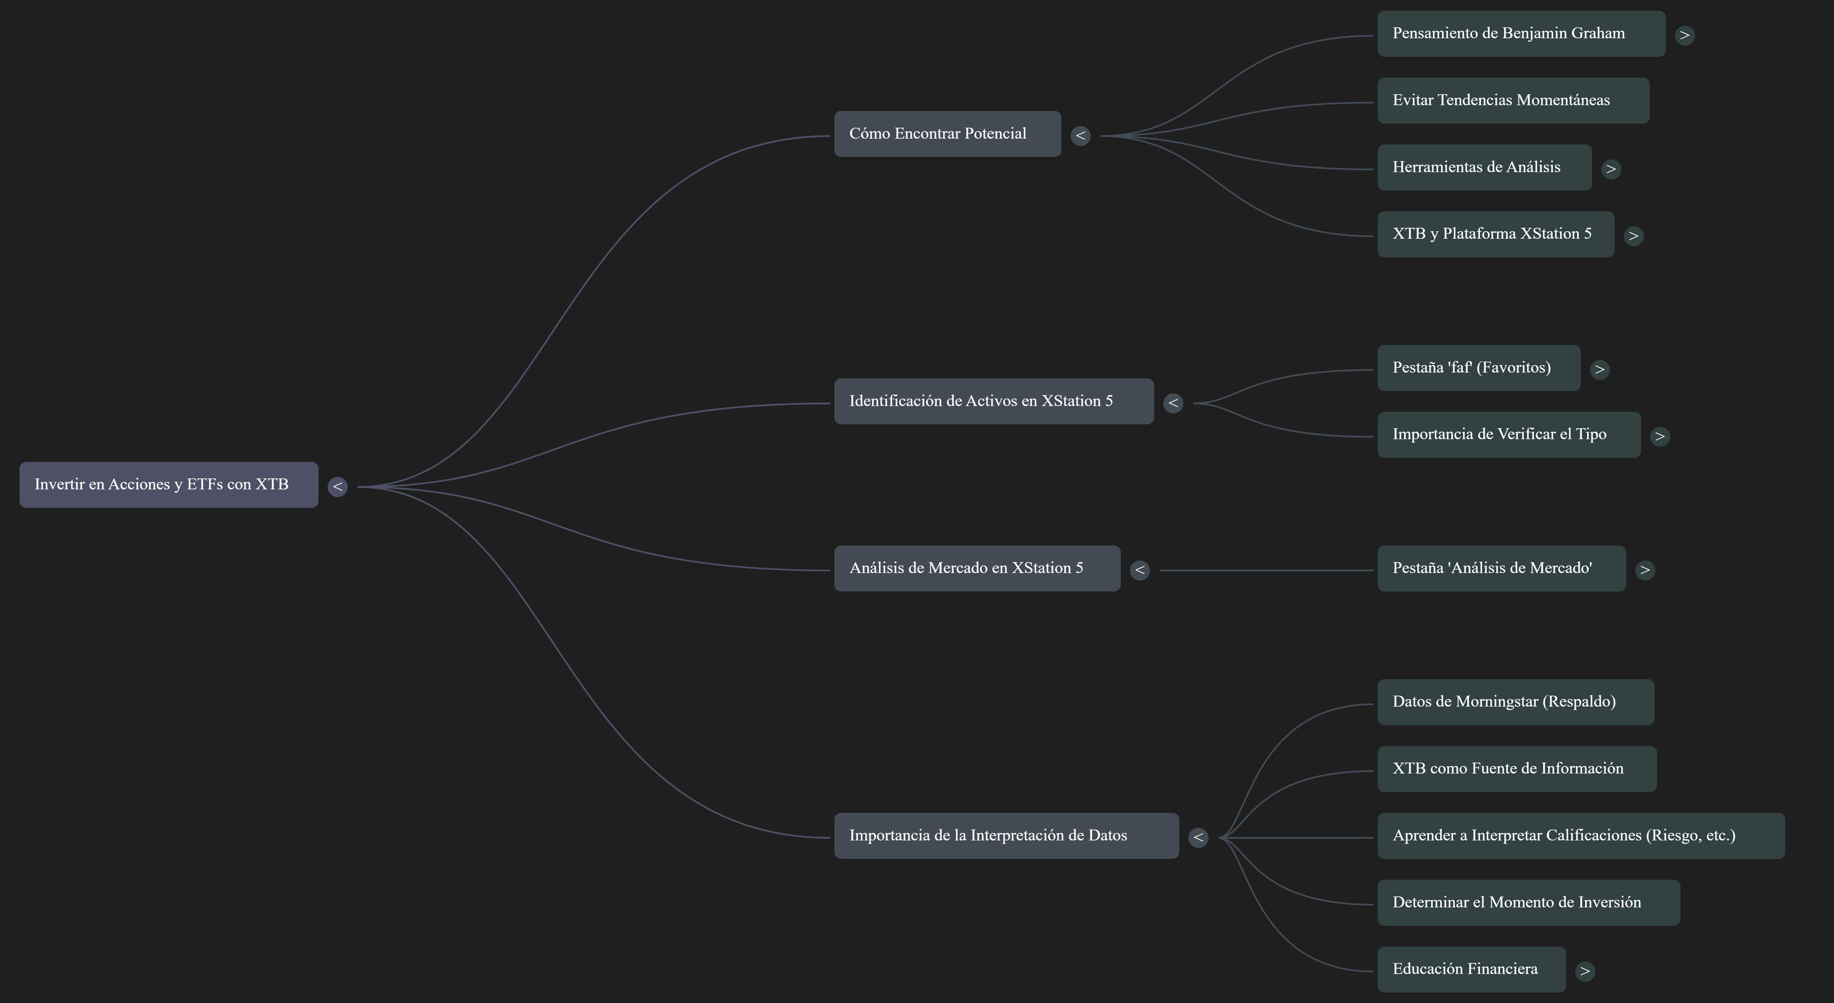
Task: Collapse 'Importancia de la Interpretación de Datos' branch
Action: [1198, 837]
